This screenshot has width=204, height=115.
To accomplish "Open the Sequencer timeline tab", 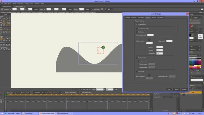I will click(17, 93).
